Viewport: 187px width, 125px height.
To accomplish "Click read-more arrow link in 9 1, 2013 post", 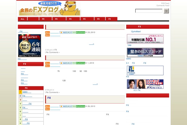I will [95, 84].
